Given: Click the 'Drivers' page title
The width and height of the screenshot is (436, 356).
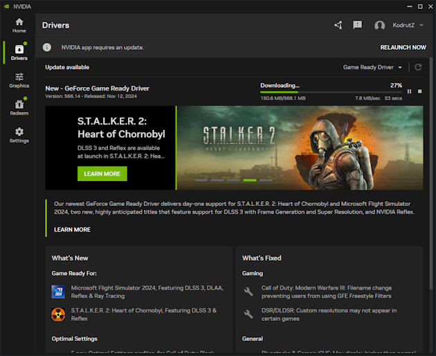Looking at the screenshot, I should [x=55, y=26].
